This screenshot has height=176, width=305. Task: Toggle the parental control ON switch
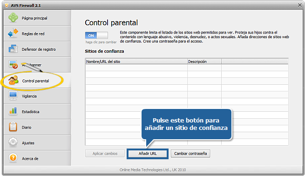coord(96,35)
